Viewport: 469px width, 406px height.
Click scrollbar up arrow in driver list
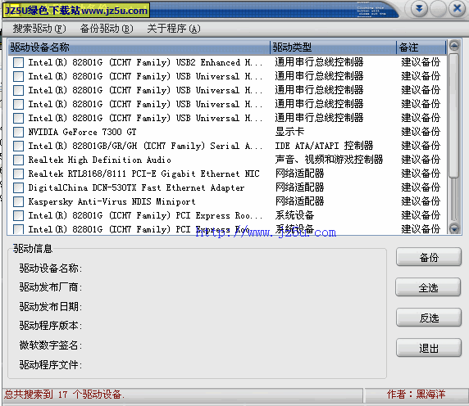(x=454, y=46)
